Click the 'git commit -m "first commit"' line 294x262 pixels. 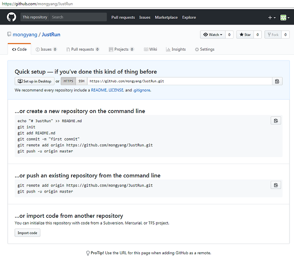pos(49,139)
